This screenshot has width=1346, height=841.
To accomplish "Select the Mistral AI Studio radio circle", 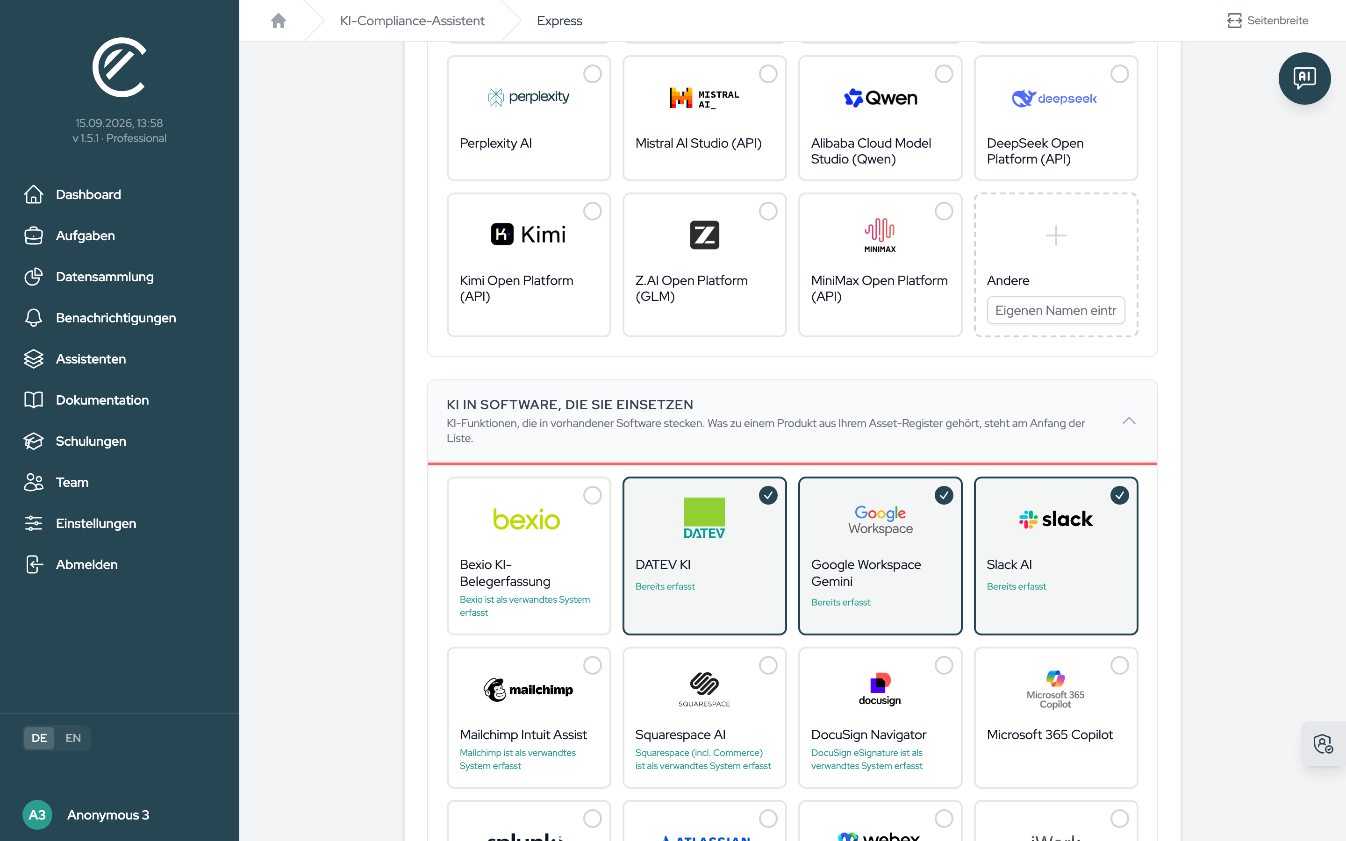I will click(x=768, y=73).
